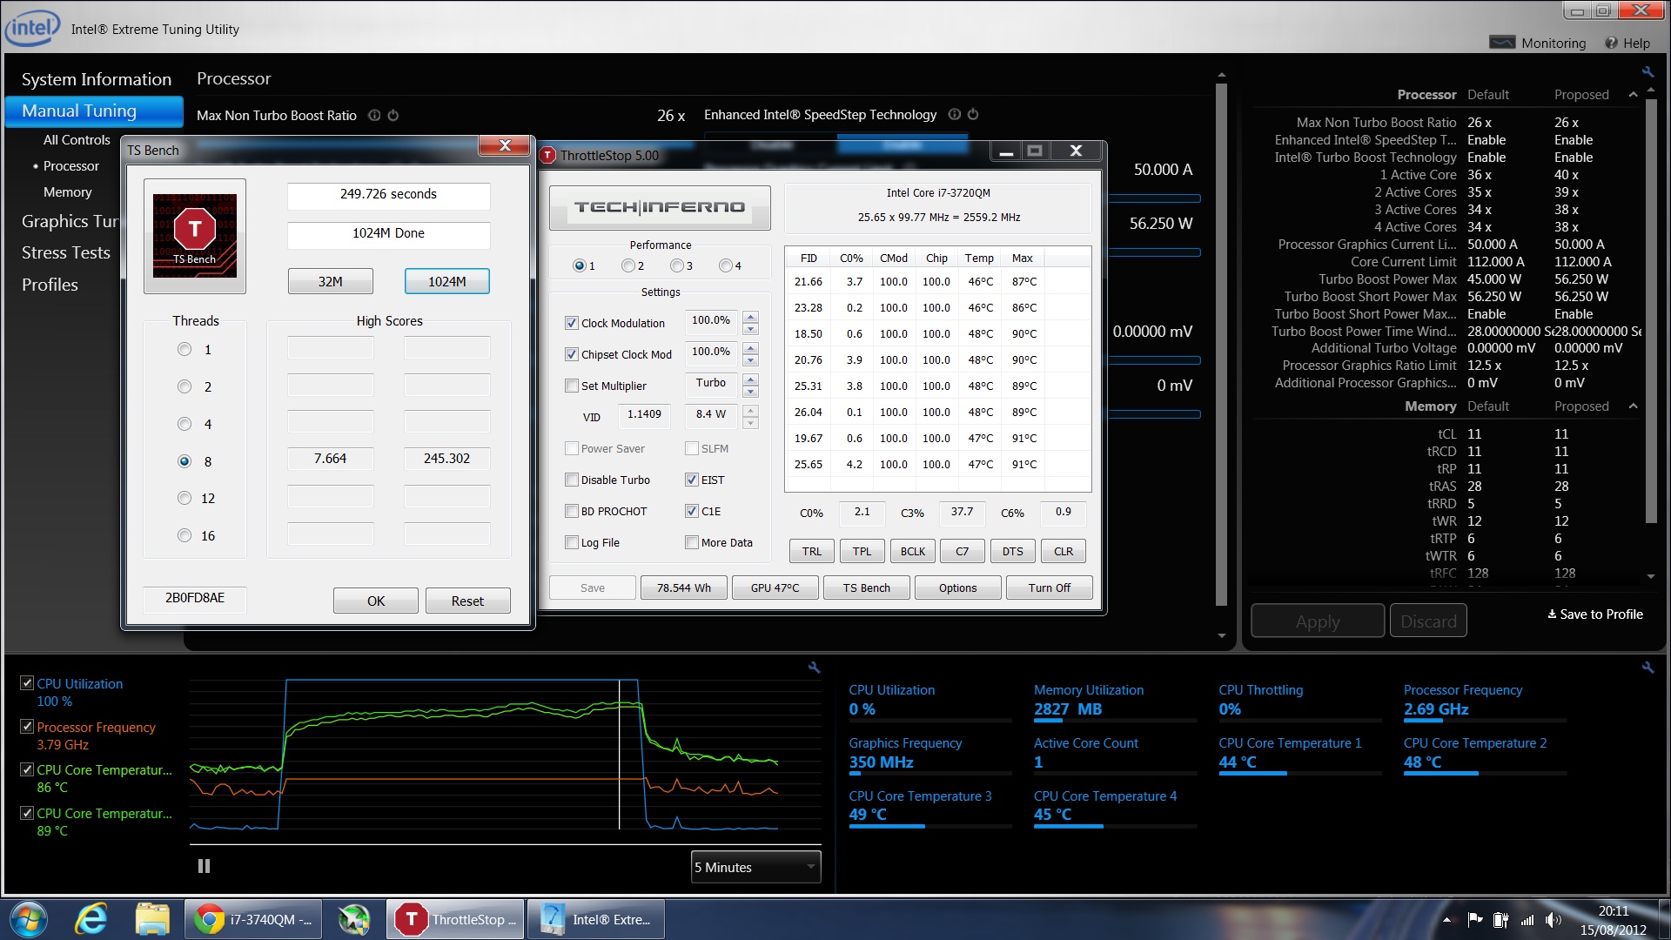The height and width of the screenshot is (940, 1671).
Task: Click OK in TS Bench
Action: point(376,601)
